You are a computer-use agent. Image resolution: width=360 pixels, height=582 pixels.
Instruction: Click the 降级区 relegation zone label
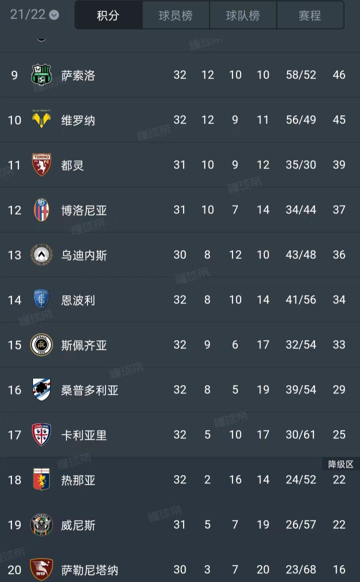pyautogui.click(x=340, y=464)
